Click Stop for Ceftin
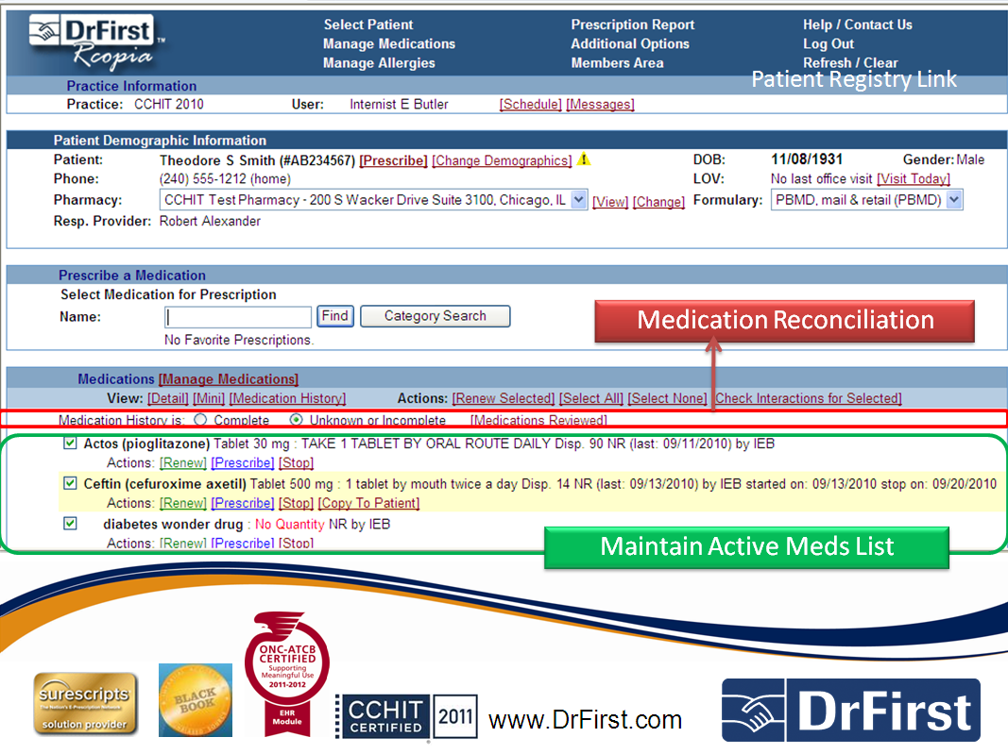Viewport: 1008px width, 754px height. point(296,503)
